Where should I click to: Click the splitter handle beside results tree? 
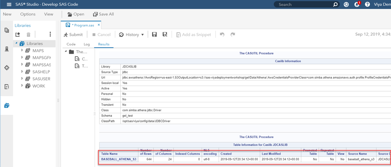click(94, 114)
